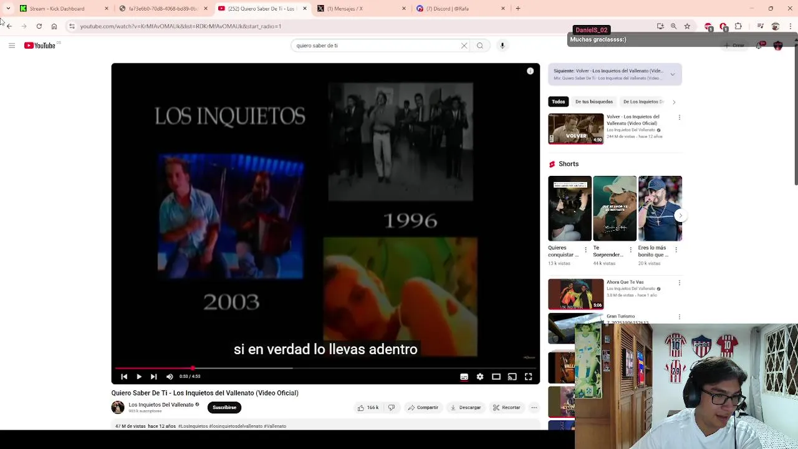Show more filter chips with arrow
Viewport: 798px width, 449px height.
click(673, 102)
